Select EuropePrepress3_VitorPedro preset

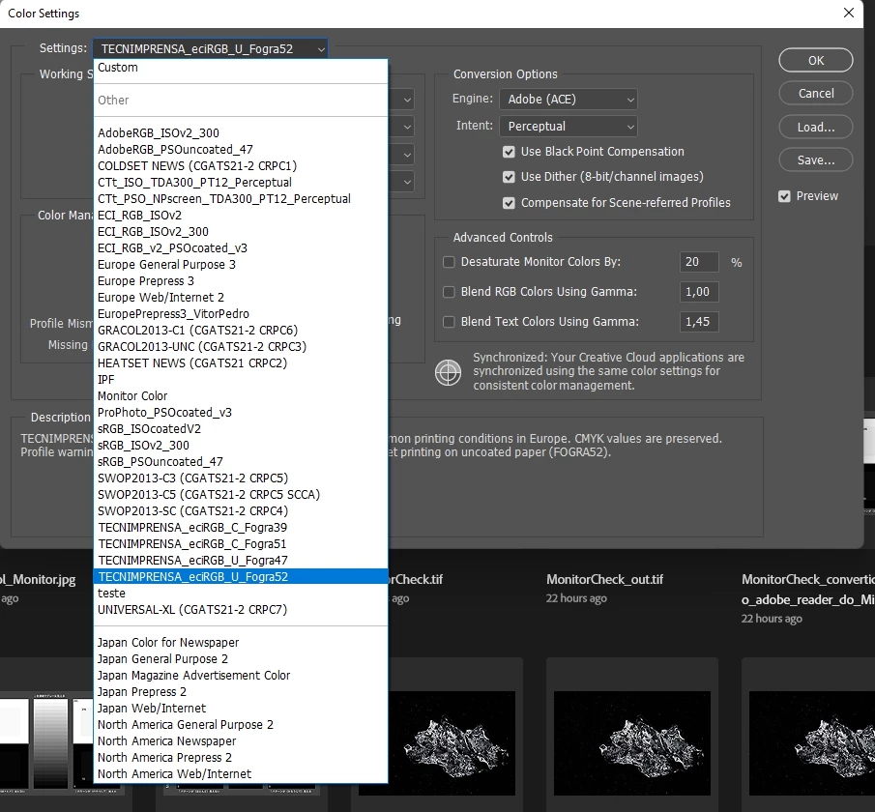pyautogui.click(x=241, y=314)
